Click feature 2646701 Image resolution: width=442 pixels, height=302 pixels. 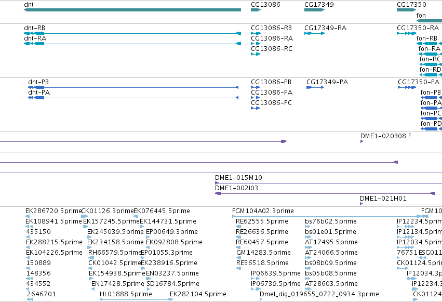click(x=30, y=299)
